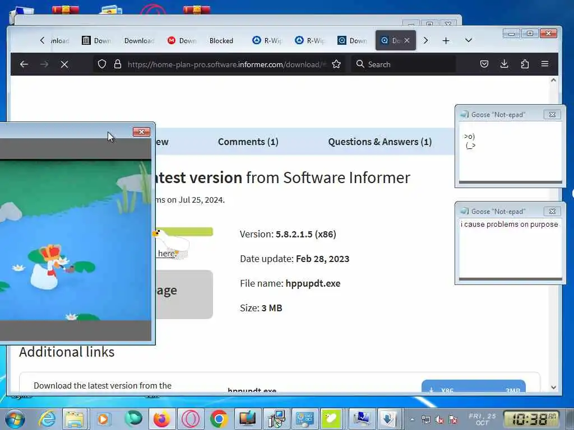This screenshot has height=430, width=574.
Task: Open the Pocket save icon
Action: pos(484,64)
